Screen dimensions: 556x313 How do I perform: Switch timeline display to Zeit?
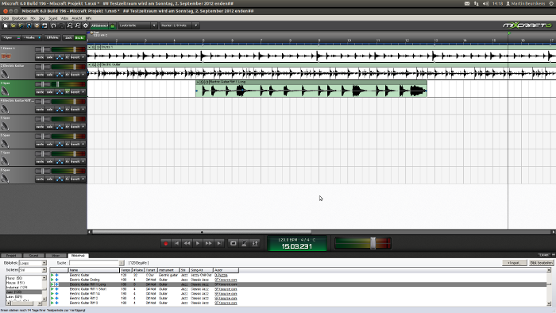[68, 37]
